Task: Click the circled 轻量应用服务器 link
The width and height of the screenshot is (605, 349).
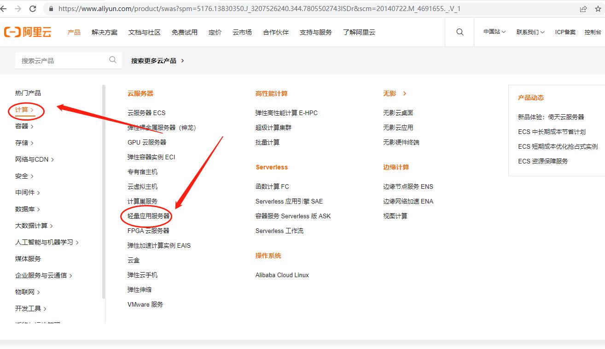Action: [x=148, y=215]
